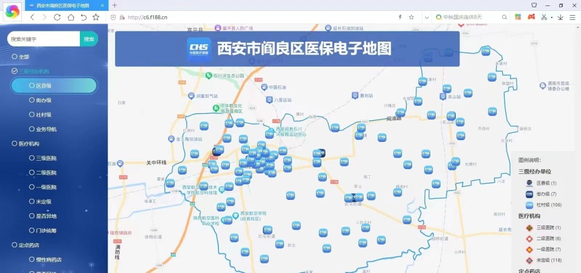Select the 街办级 option
Image resolution: width=581 pixels, height=273 pixels.
coord(40,100)
